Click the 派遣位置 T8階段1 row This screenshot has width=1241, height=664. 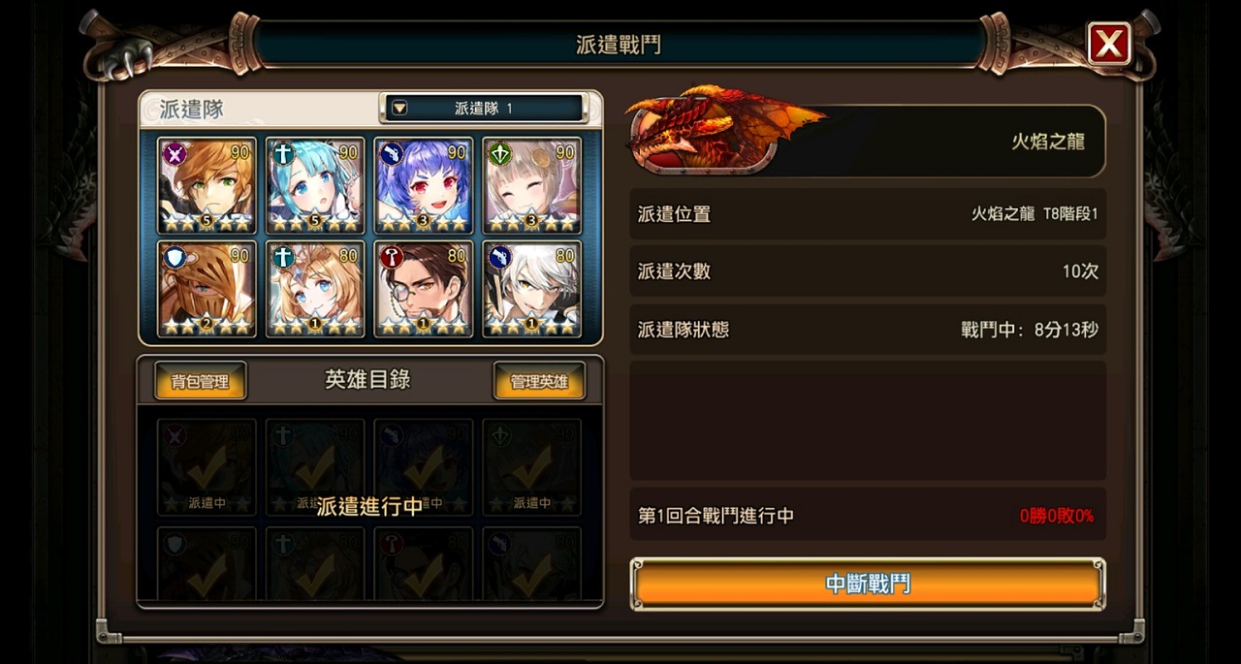coord(868,214)
